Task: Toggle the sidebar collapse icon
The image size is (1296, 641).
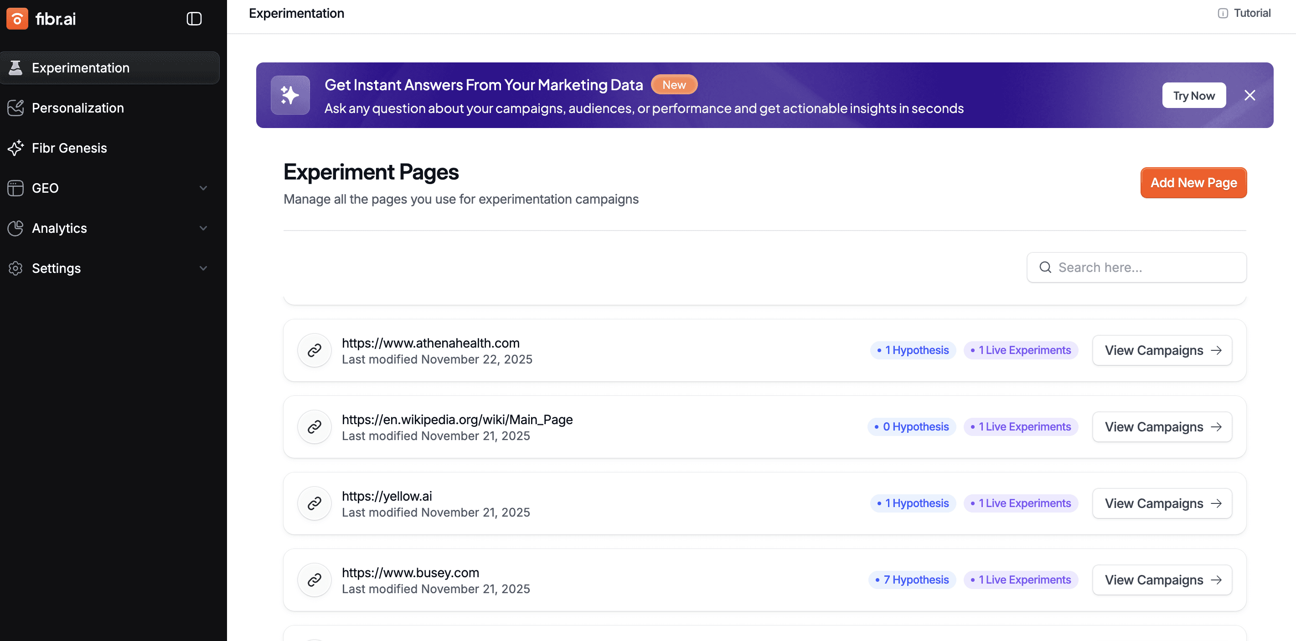Action: 194,19
